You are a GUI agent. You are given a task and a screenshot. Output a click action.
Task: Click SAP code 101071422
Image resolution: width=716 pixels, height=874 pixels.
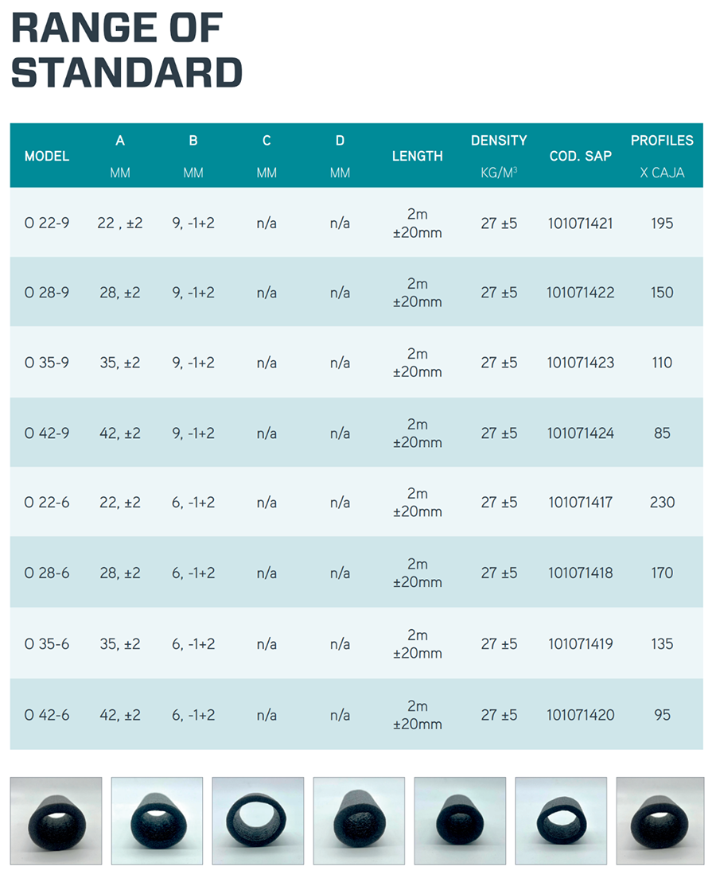coord(581,293)
